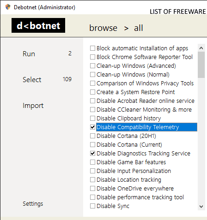Open the Select menu item
This screenshot has width=207, height=220.
click(x=32, y=80)
